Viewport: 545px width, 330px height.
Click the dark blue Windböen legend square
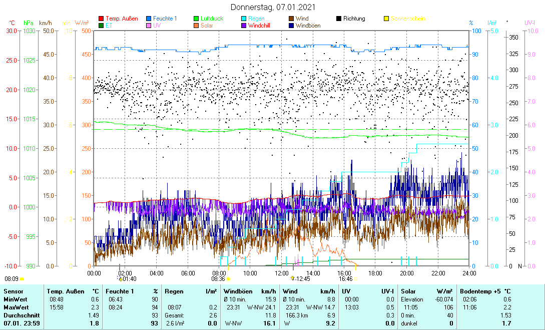[x=292, y=26]
